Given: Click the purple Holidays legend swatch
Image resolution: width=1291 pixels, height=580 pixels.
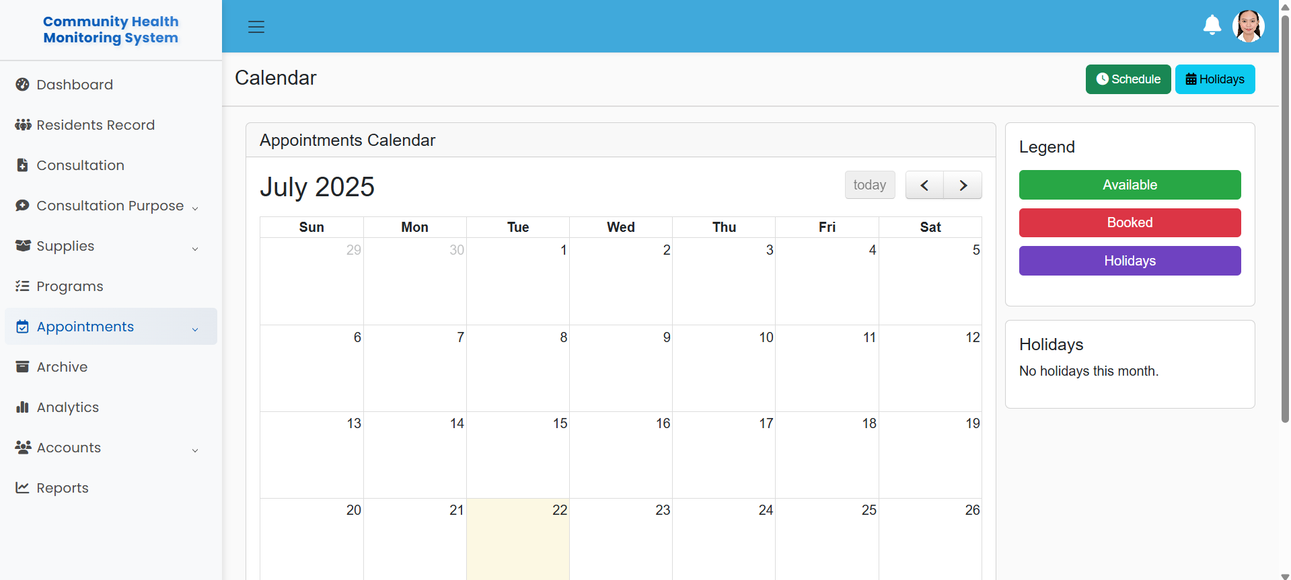Looking at the screenshot, I should point(1130,261).
